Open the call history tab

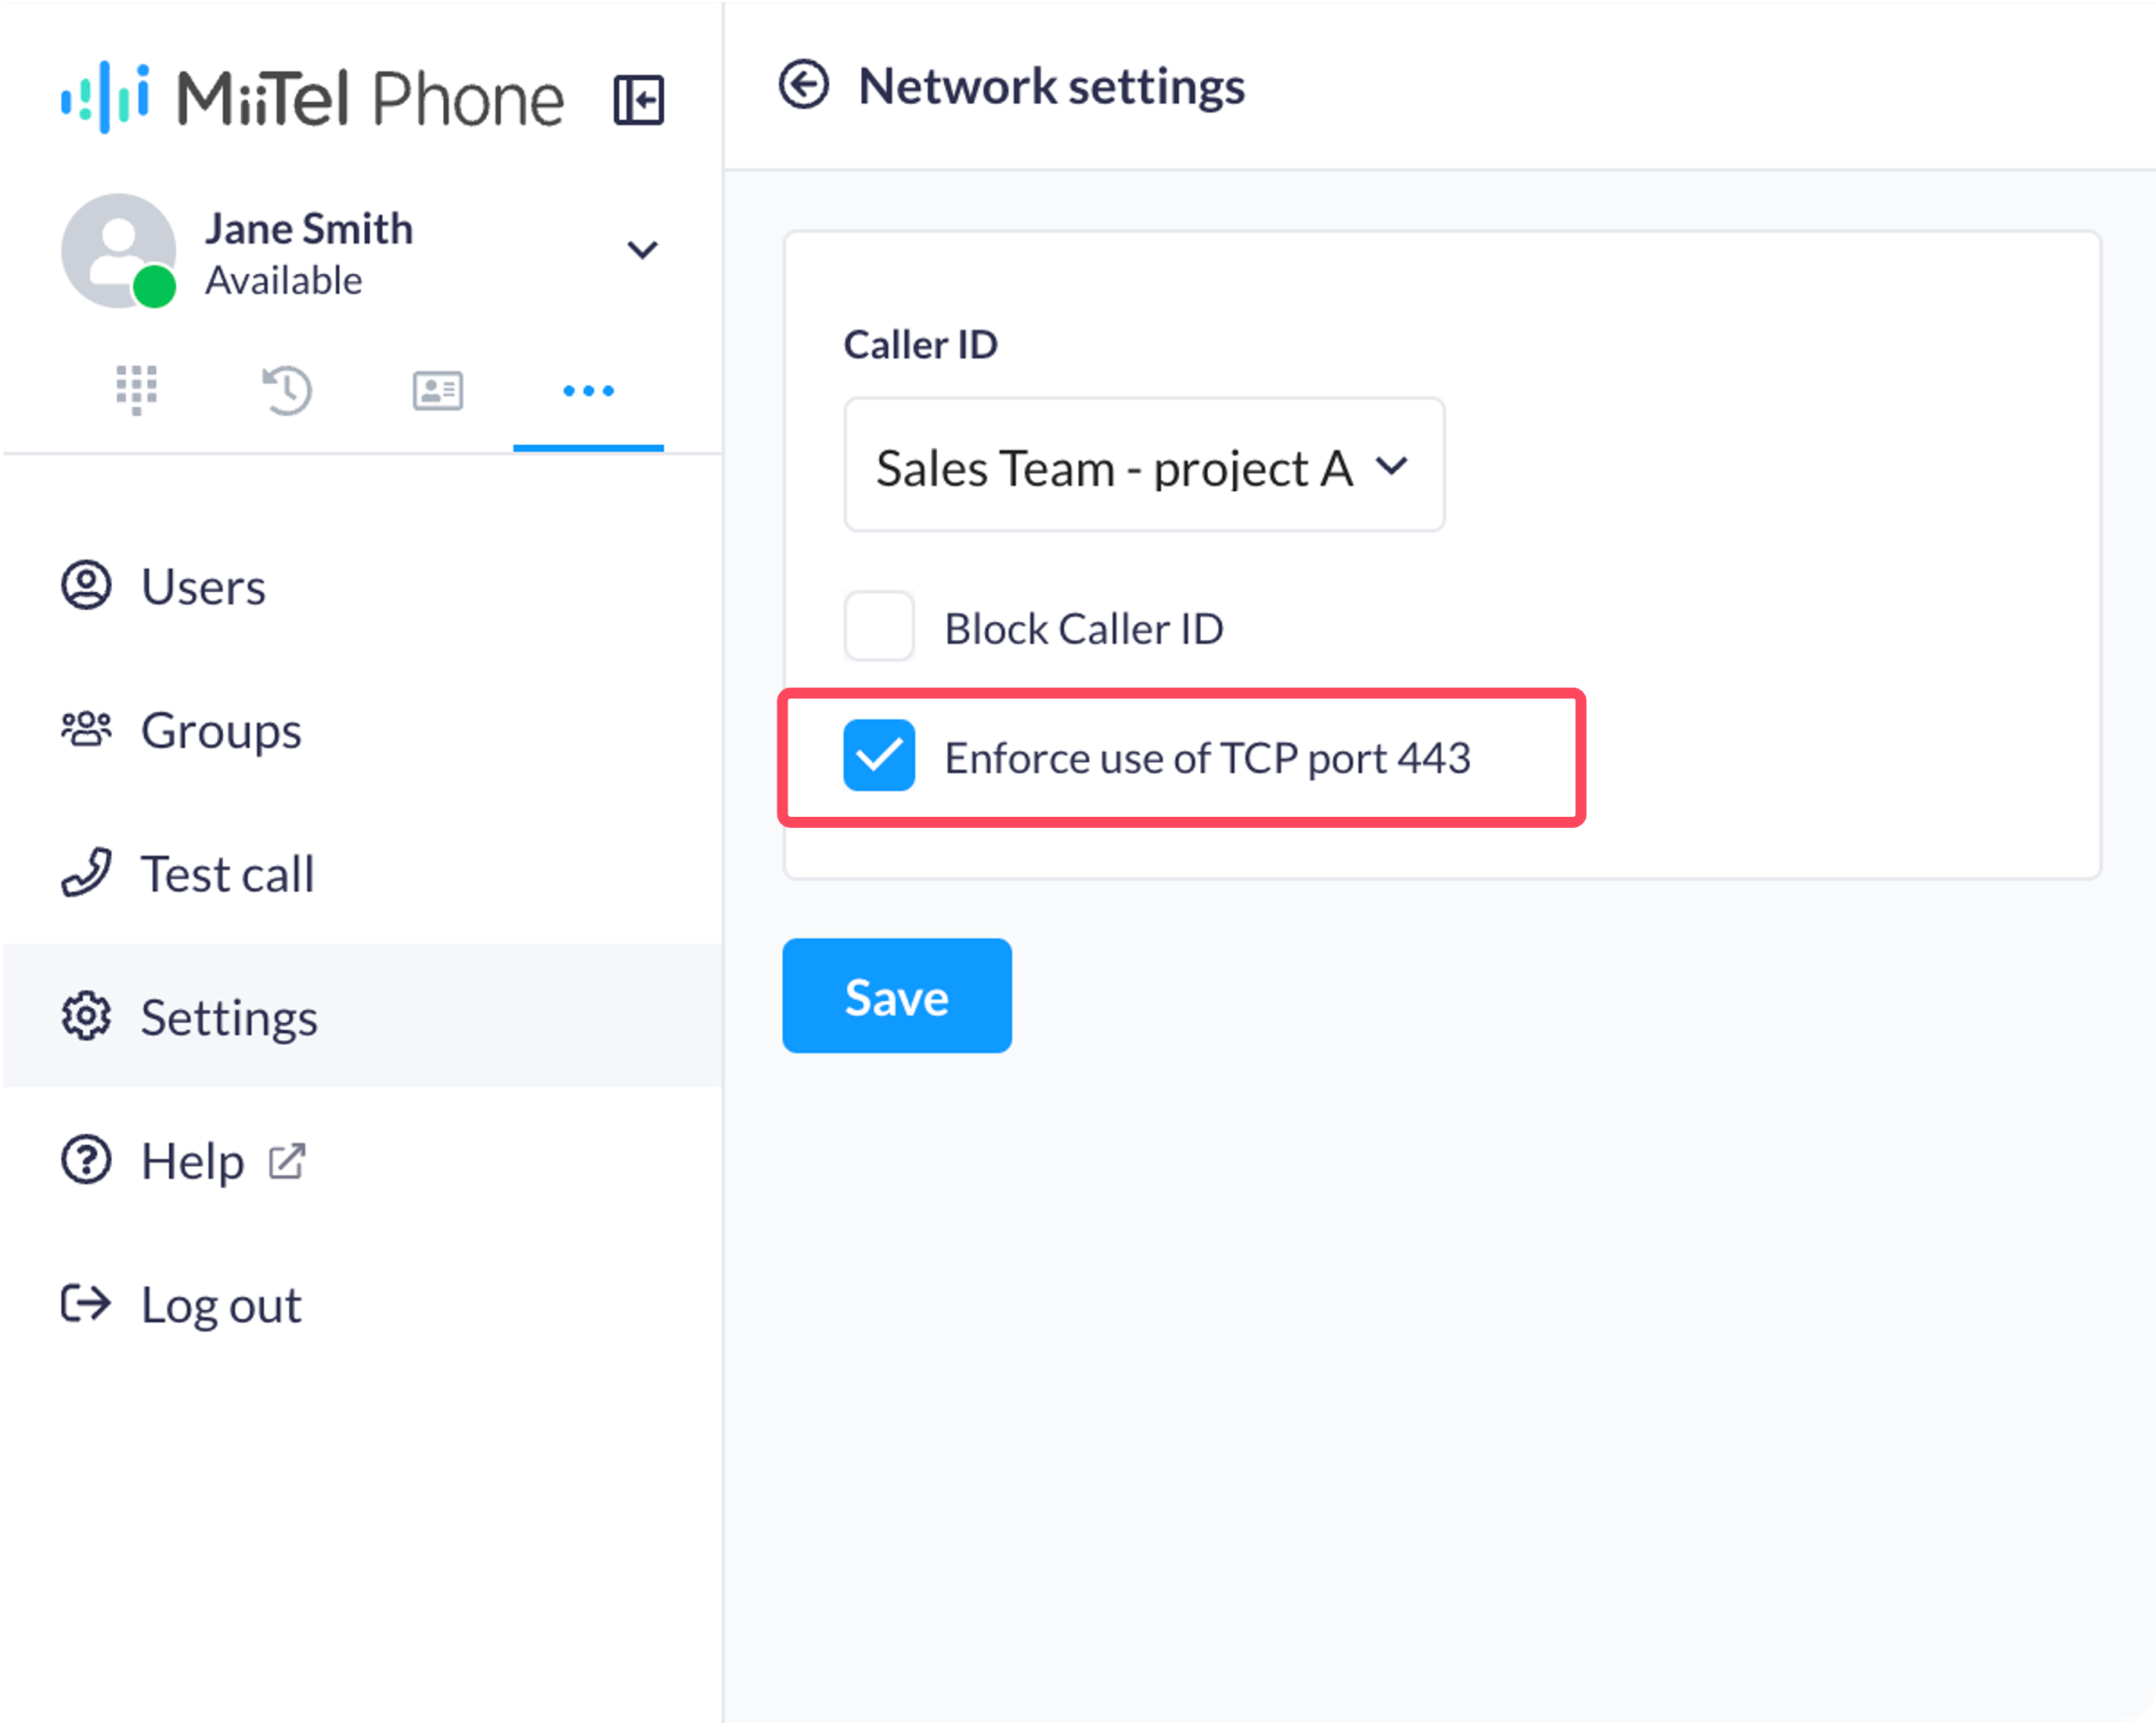coord(287,390)
